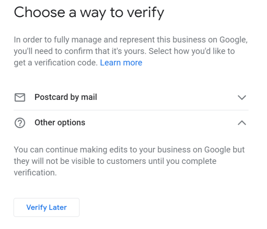Expand the Postcard by mail chevron
Viewport: 267px width, 229px height.
click(242, 97)
